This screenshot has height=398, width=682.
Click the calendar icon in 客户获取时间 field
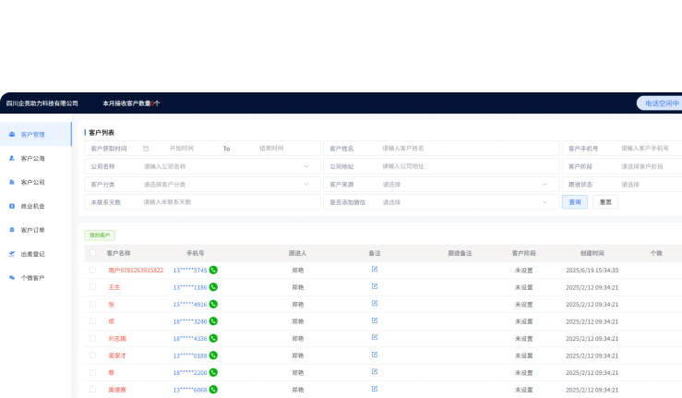[x=146, y=149]
